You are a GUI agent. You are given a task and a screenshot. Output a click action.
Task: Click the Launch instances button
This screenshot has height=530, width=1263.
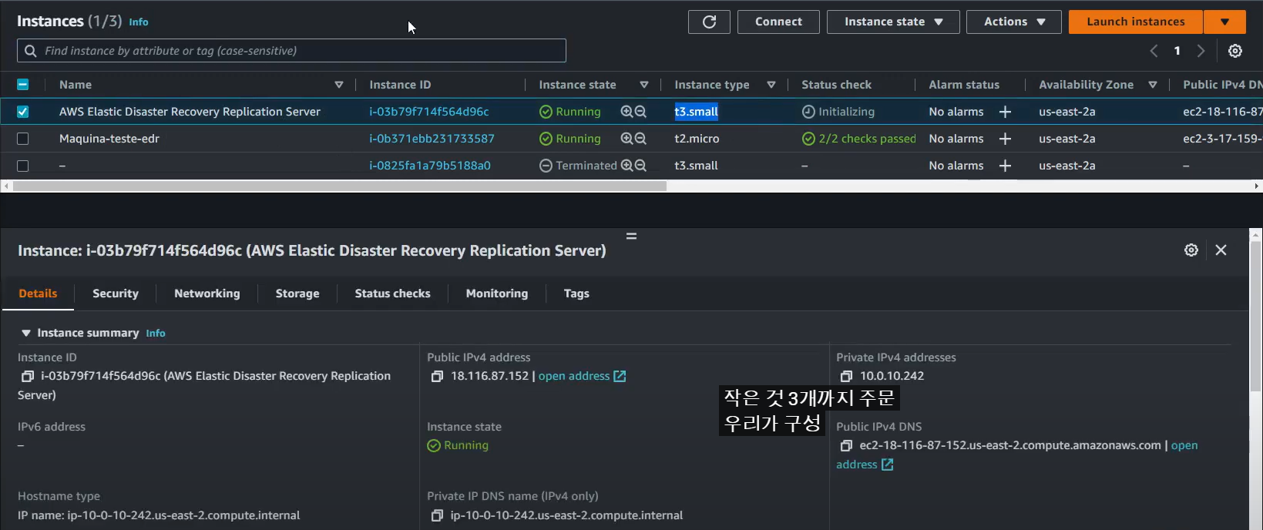click(1136, 22)
